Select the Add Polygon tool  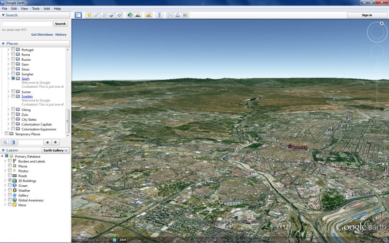tap(97, 15)
